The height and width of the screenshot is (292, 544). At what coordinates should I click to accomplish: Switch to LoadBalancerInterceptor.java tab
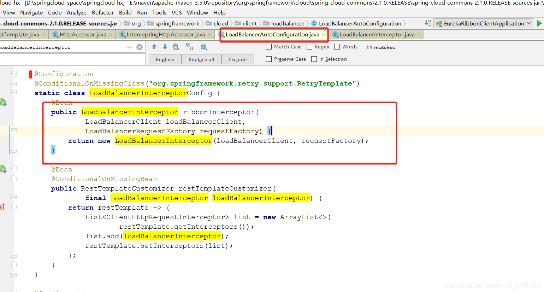[x=377, y=35]
